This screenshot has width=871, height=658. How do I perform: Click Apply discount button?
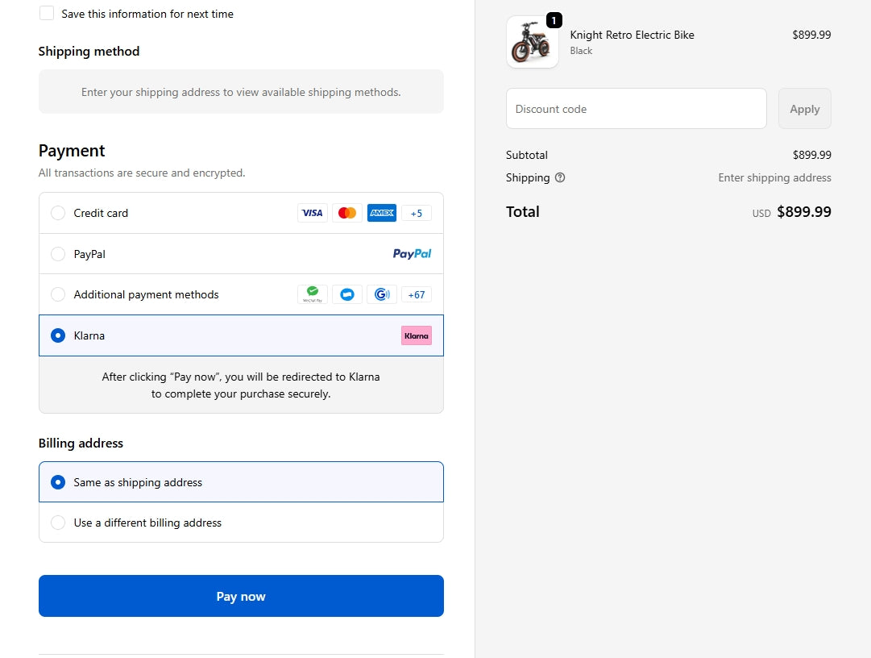click(804, 109)
